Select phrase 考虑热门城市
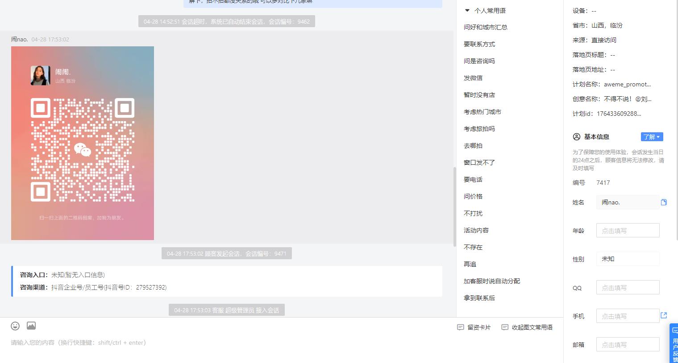Screen dimensions: 678x363 pyautogui.click(x=483, y=112)
